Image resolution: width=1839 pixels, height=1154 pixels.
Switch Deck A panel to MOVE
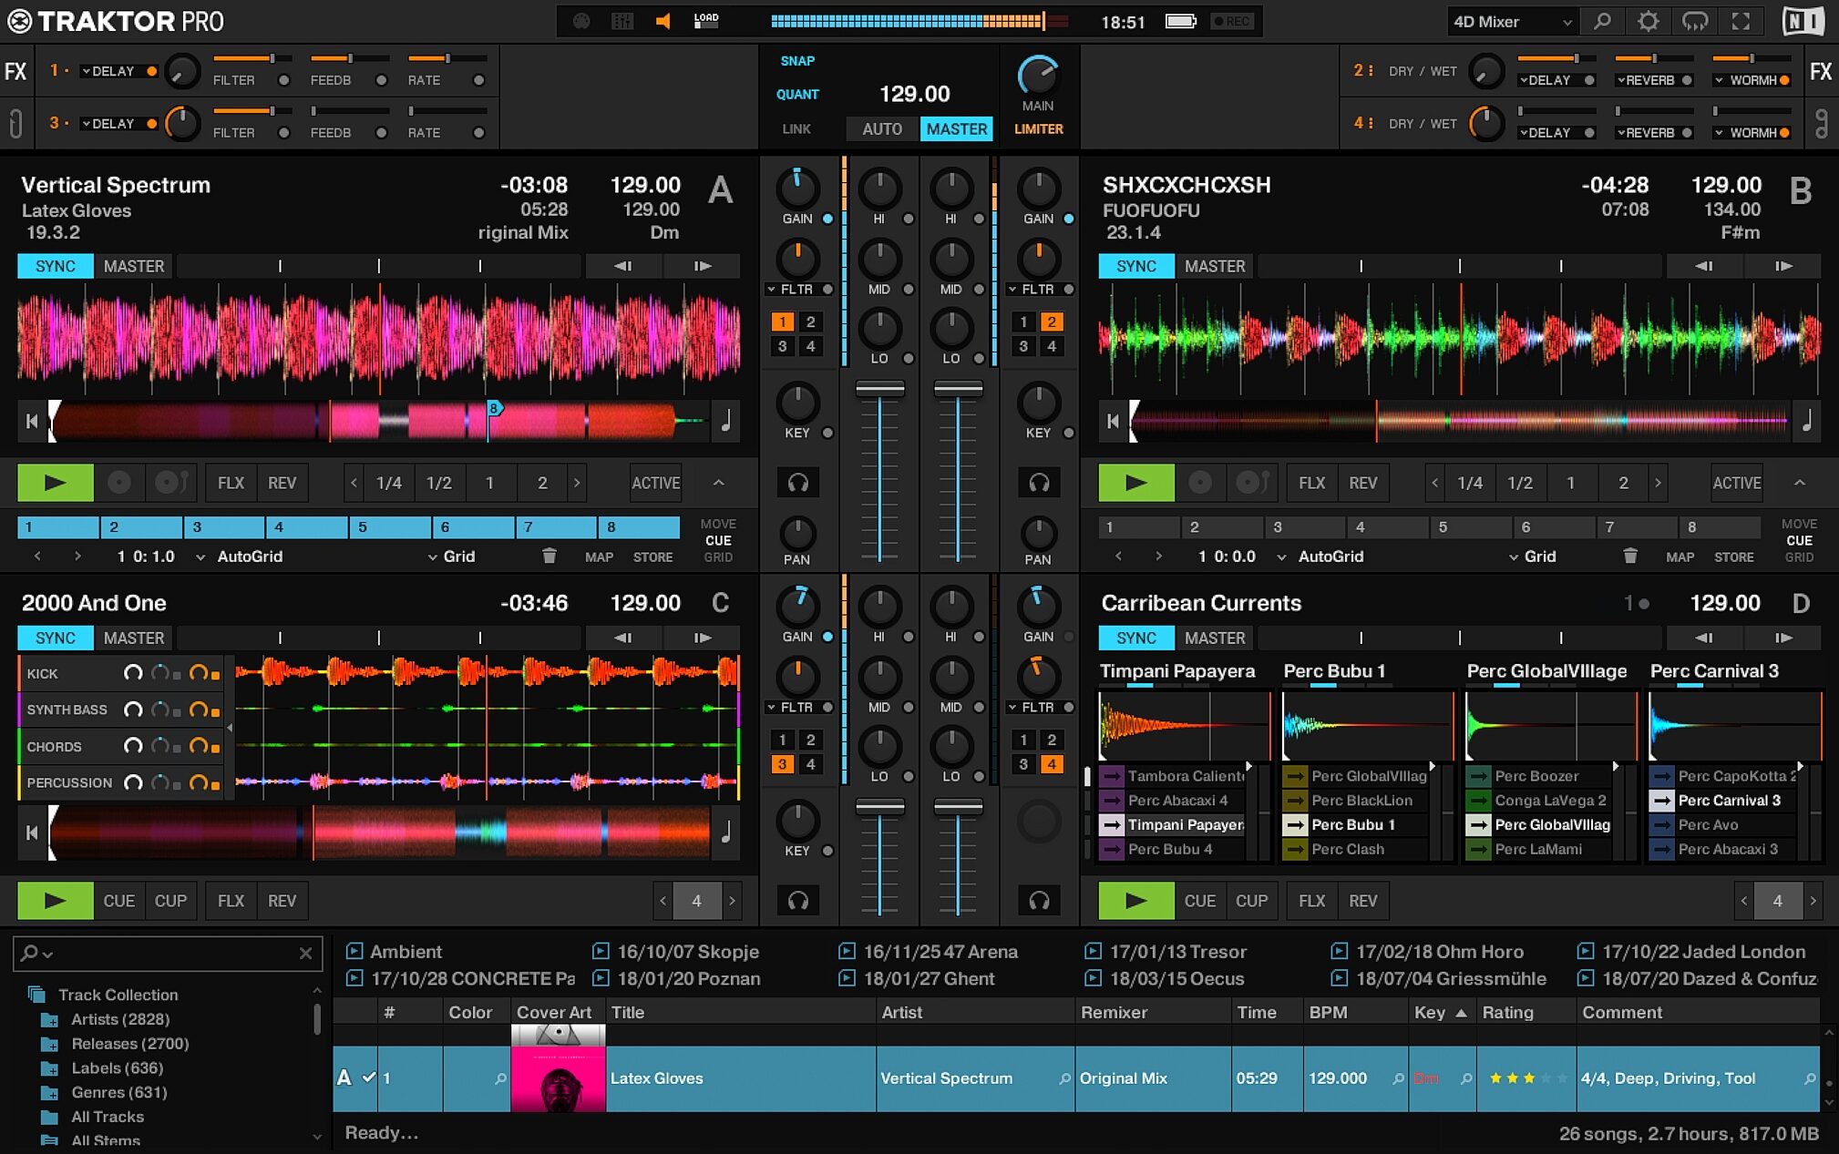pos(718,524)
